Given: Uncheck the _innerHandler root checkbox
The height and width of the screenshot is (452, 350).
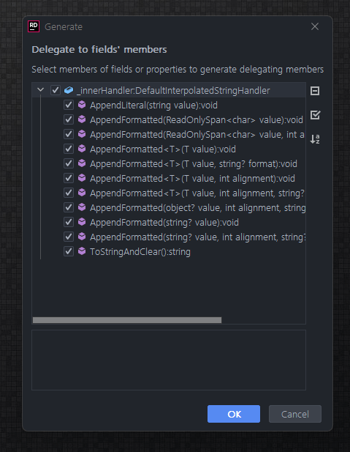Looking at the screenshot, I should [56, 90].
